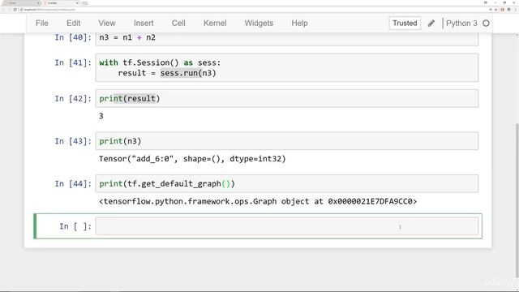Image resolution: width=519 pixels, height=292 pixels.
Task: Open the Widgets menu
Action: coord(259,24)
